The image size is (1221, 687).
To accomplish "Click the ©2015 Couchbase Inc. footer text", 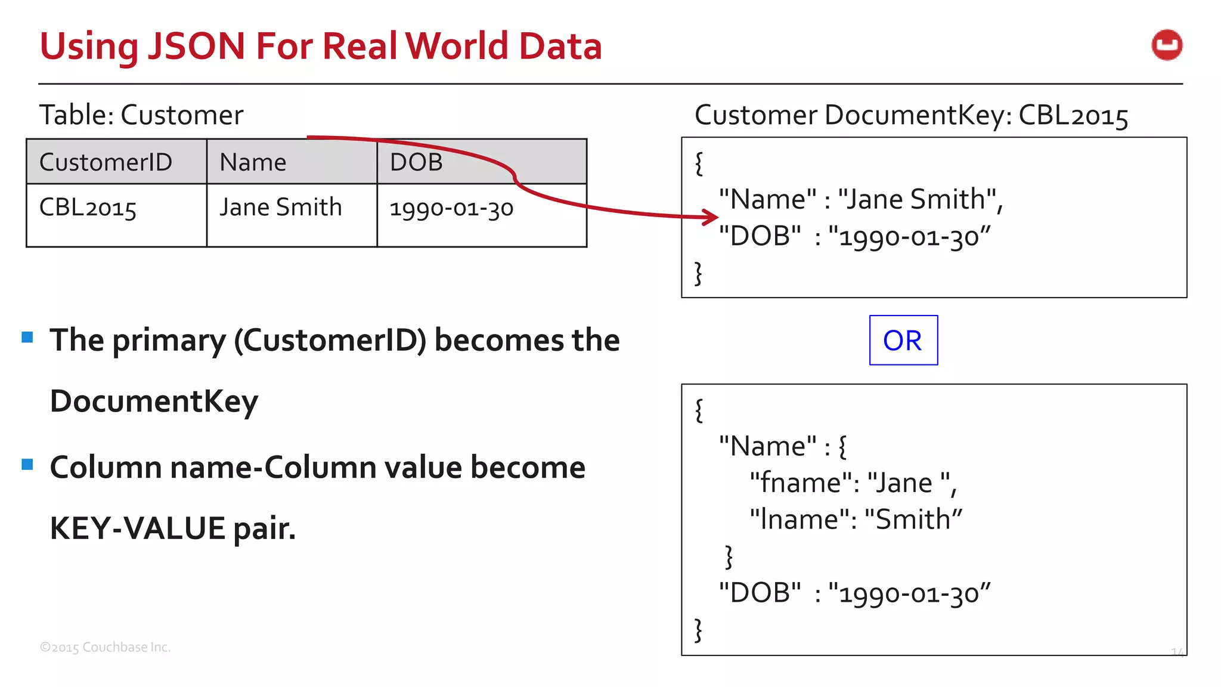I will 105,647.
